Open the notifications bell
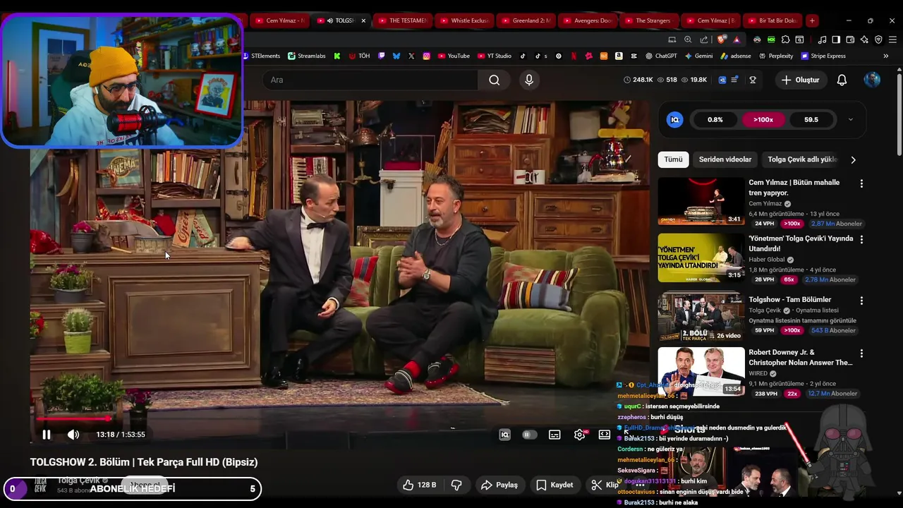 pyautogui.click(x=842, y=80)
